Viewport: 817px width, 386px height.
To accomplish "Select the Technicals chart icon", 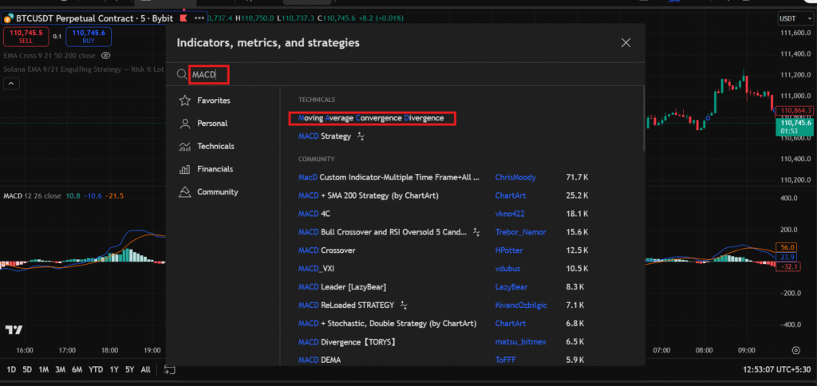I will coord(185,147).
